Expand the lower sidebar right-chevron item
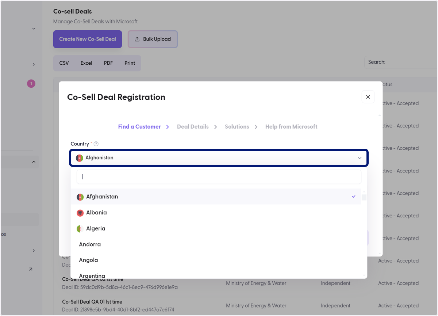Viewport: 438px width, 316px height. [34, 251]
